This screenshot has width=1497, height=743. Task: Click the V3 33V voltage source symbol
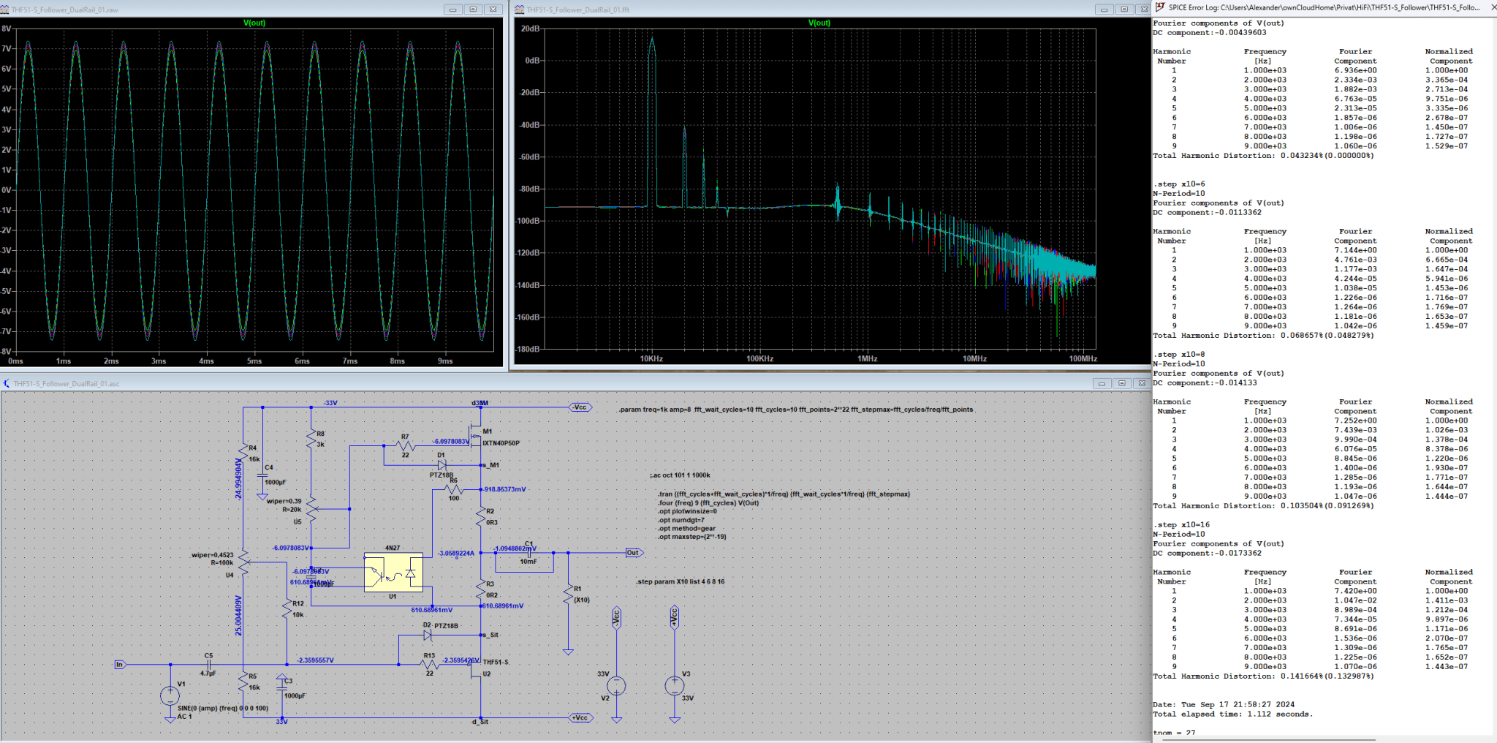click(x=674, y=686)
